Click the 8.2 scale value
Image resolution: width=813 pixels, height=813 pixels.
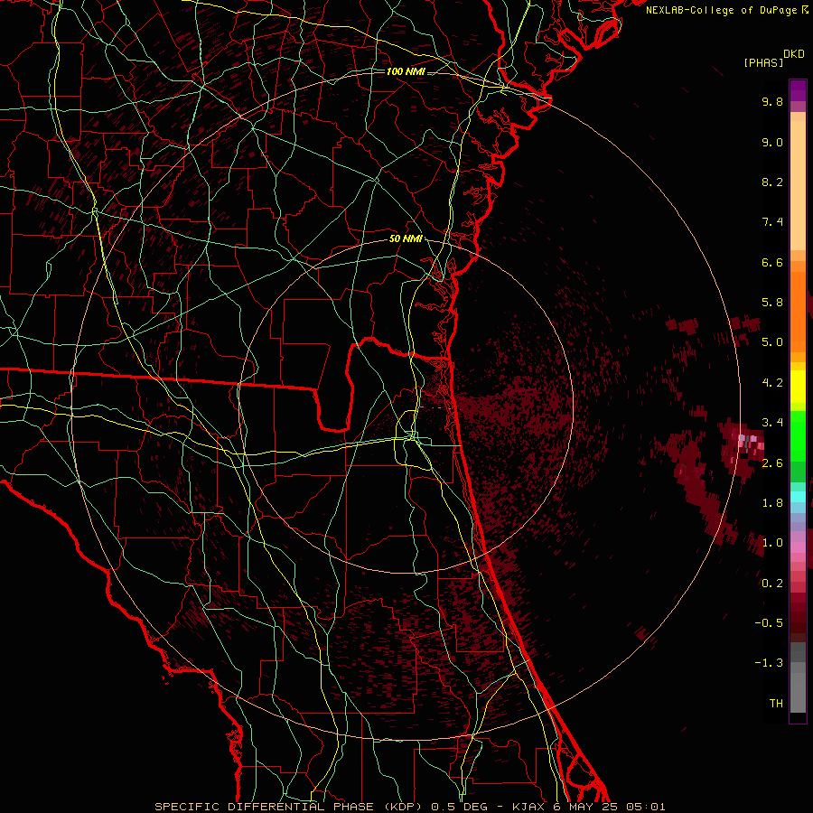coord(772,182)
